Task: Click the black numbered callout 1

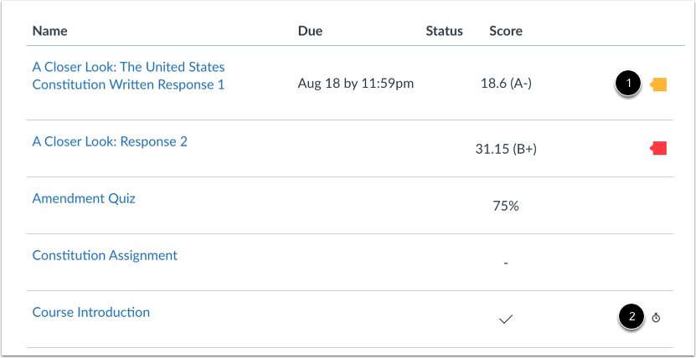Action: pos(629,84)
